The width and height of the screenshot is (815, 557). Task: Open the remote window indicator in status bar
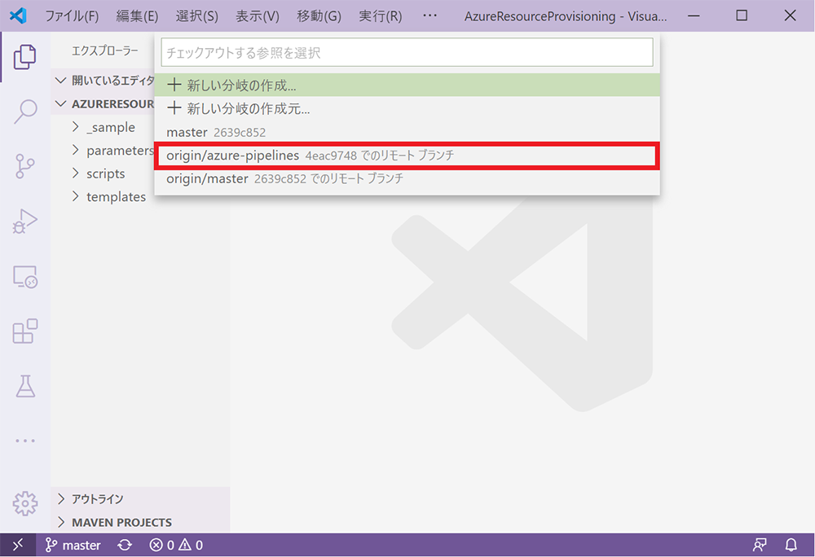tap(18, 545)
